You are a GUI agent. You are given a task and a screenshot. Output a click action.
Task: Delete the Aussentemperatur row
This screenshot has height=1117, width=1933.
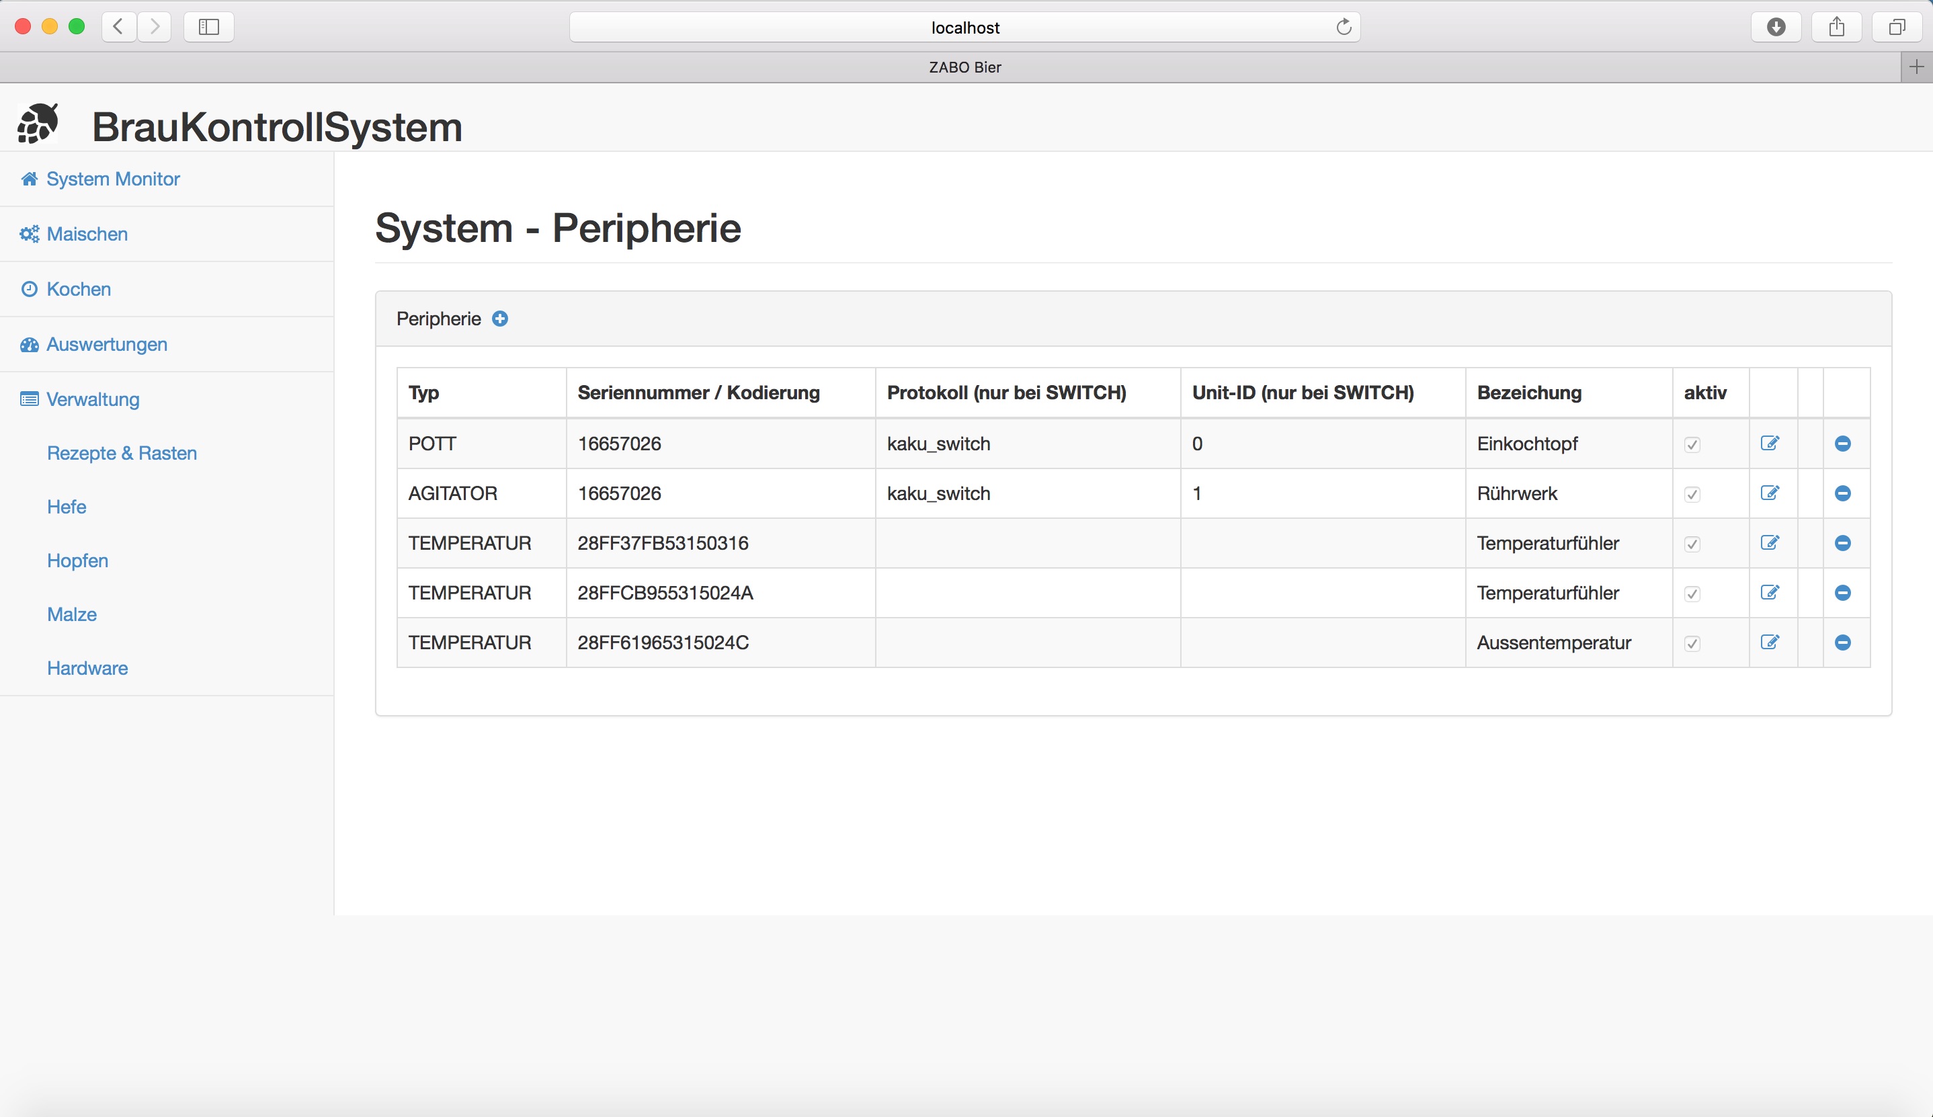click(x=1842, y=642)
